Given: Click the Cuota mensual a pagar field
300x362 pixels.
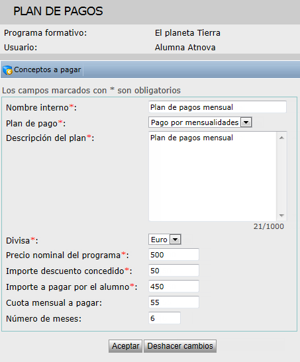Looking at the screenshot, I should [x=174, y=302].
